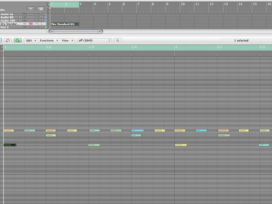Click the playhead marker in piano roll ruler
Viewport: 272px width, 204px height.
coord(3,51)
